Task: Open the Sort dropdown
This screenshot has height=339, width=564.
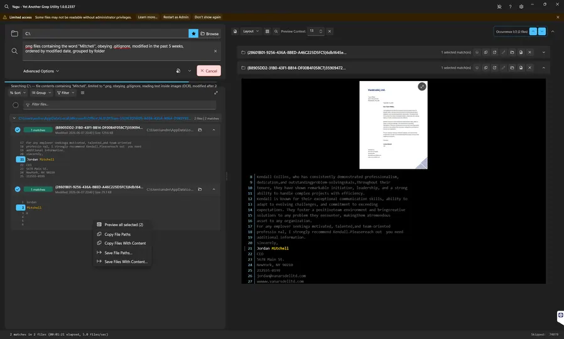Action: click(18, 93)
